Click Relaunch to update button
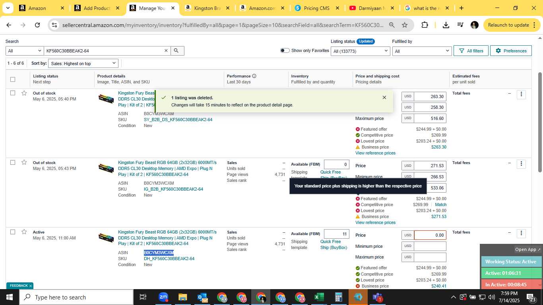Image resolution: width=543 pixels, height=305 pixels. click(508, 25)
